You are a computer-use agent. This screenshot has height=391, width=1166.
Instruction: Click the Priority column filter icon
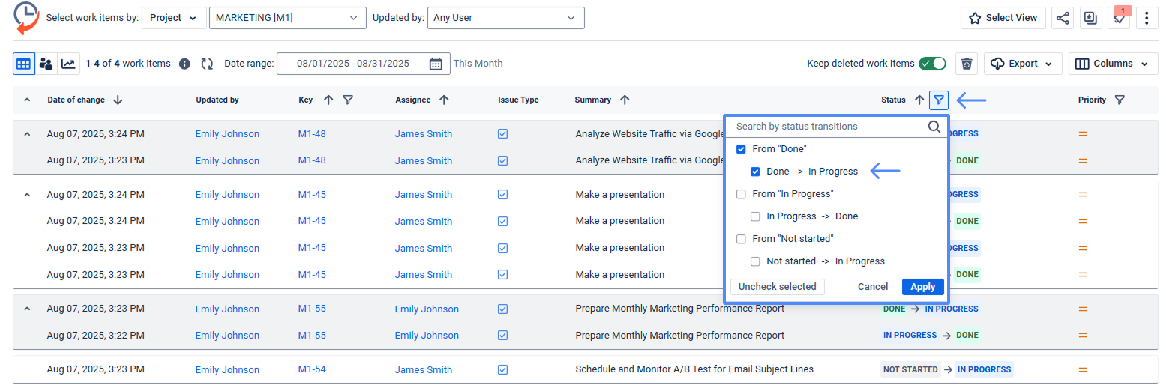tap(1120, 100)
